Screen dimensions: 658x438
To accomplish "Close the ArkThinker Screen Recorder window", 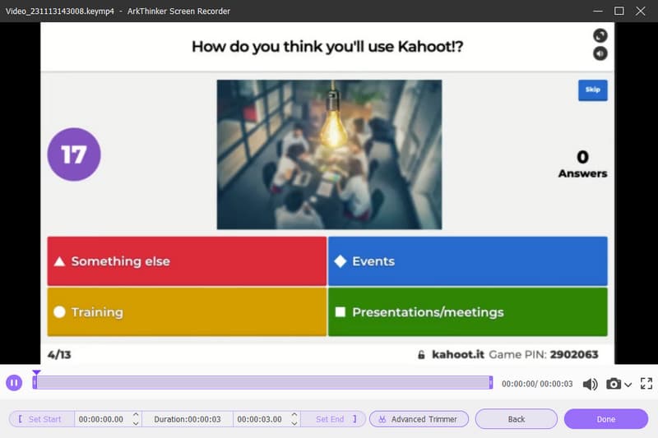I will [x=641, y=11].
